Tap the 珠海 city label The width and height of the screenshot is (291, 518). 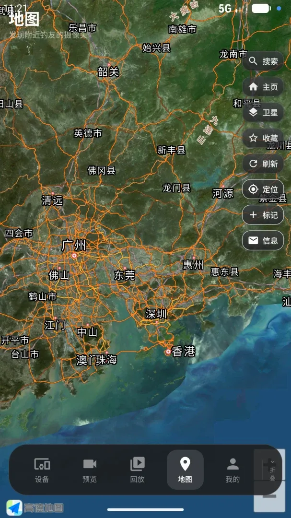[x=106, y=360]
